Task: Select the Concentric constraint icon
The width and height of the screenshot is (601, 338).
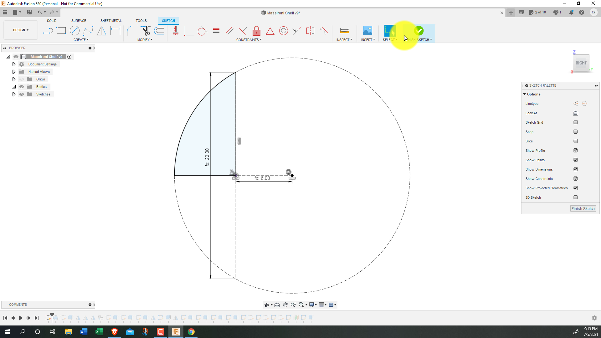Action: point(283,31)
